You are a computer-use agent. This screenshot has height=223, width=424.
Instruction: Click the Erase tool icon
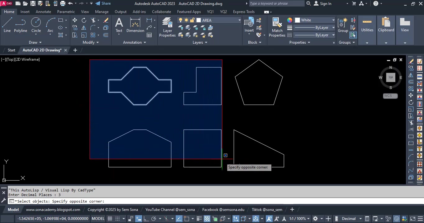106,20
